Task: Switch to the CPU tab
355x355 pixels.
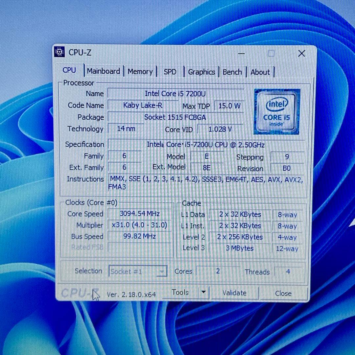Action: coord(69,70)
